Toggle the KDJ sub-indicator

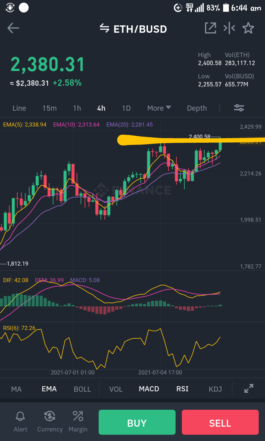(215, 389)
